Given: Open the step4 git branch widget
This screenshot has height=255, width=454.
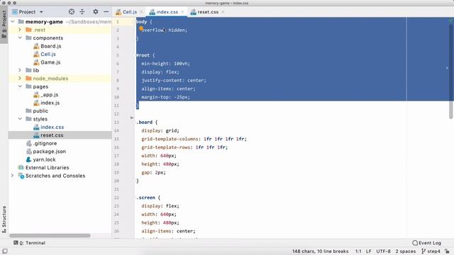Looking at the screenshot, I should tap(431, 251).
